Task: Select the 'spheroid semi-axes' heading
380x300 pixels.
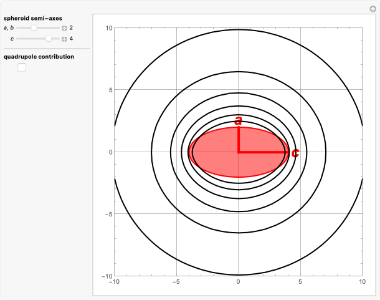Action: (x=32, y=19)
